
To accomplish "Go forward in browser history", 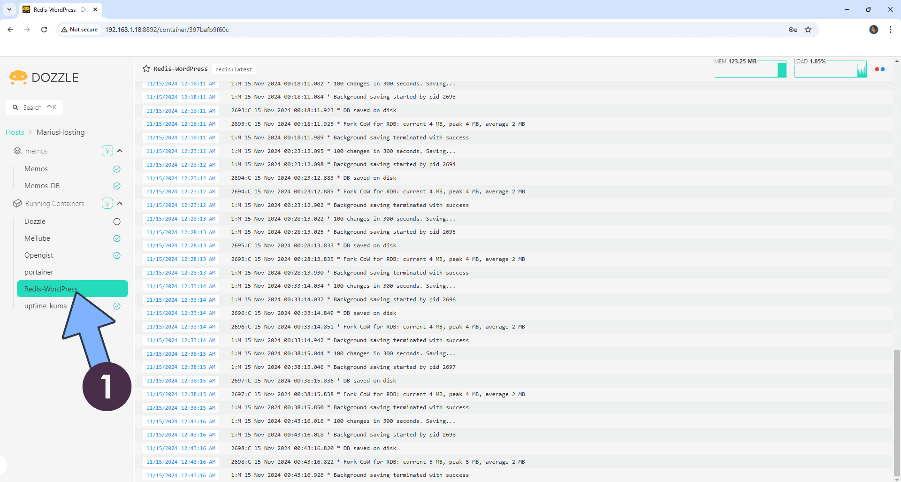I will 27,30.
